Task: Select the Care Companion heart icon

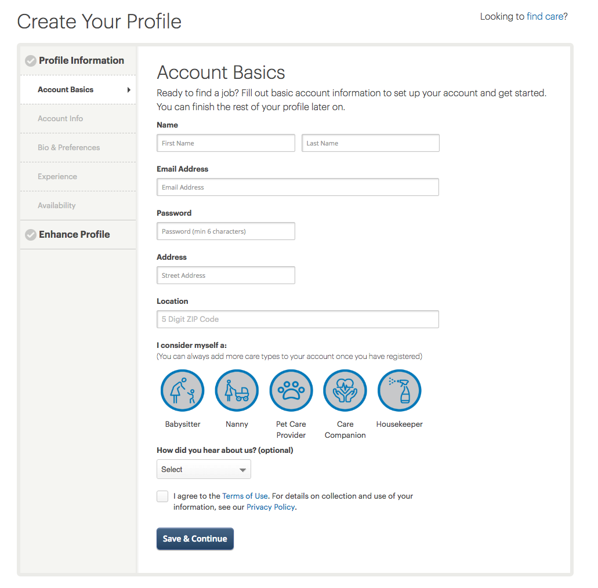Action: [x=345, y=391]
